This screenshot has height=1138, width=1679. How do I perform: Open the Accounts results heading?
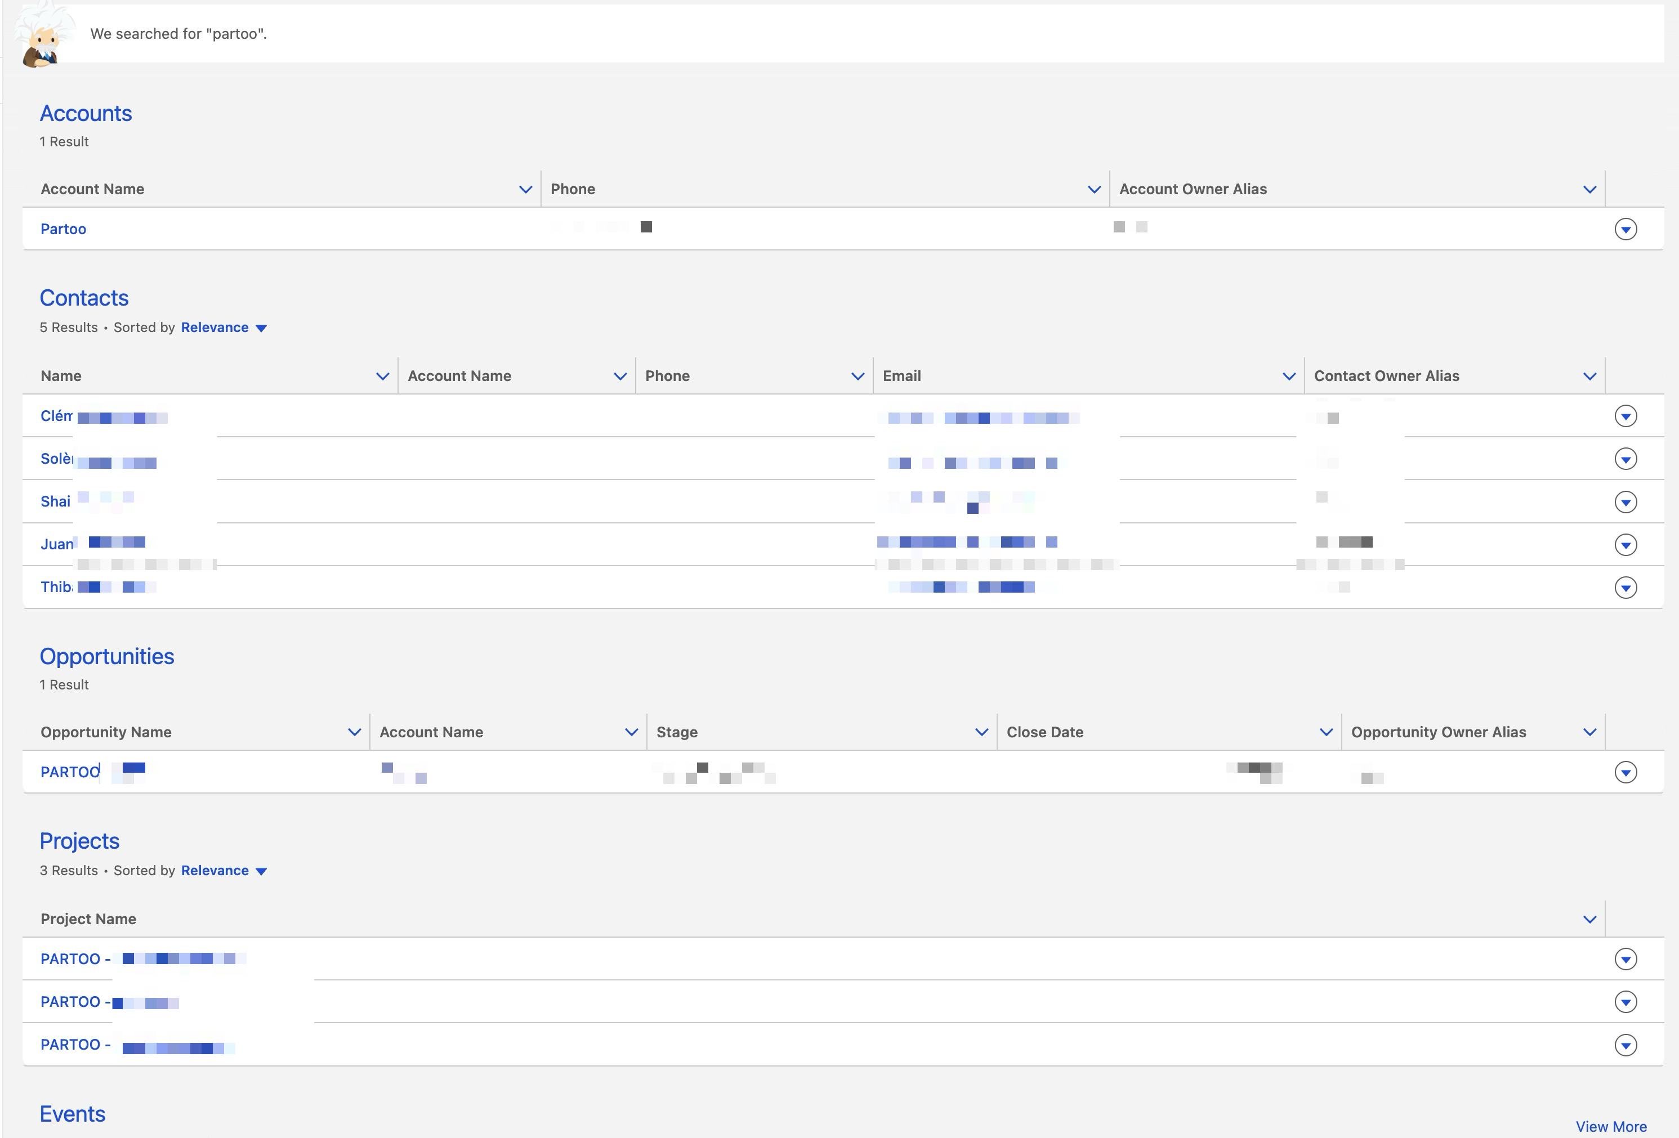[x=86, y=113]
